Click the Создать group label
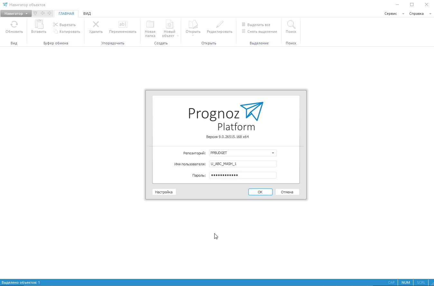The height and width of the screenshot is (286, 434). click(161, 43)
